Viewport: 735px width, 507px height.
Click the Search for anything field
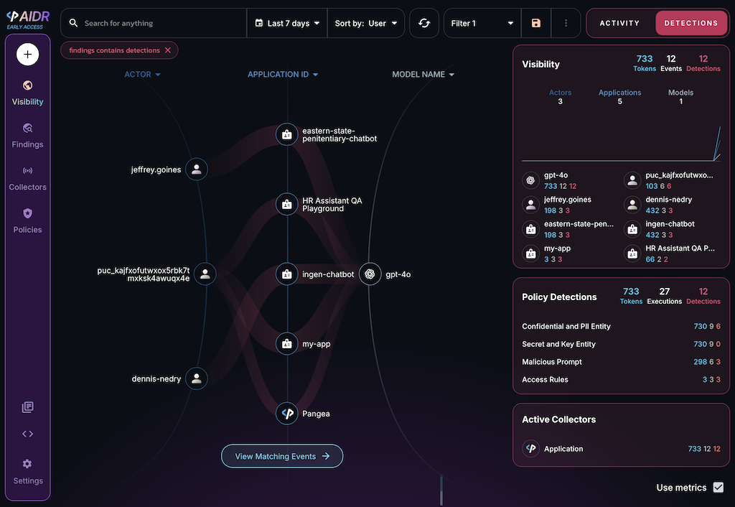[161, 23]
